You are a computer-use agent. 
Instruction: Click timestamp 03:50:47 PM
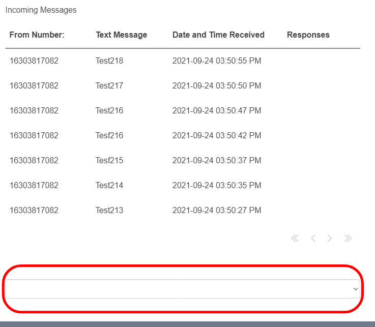(x=239, y=111)
